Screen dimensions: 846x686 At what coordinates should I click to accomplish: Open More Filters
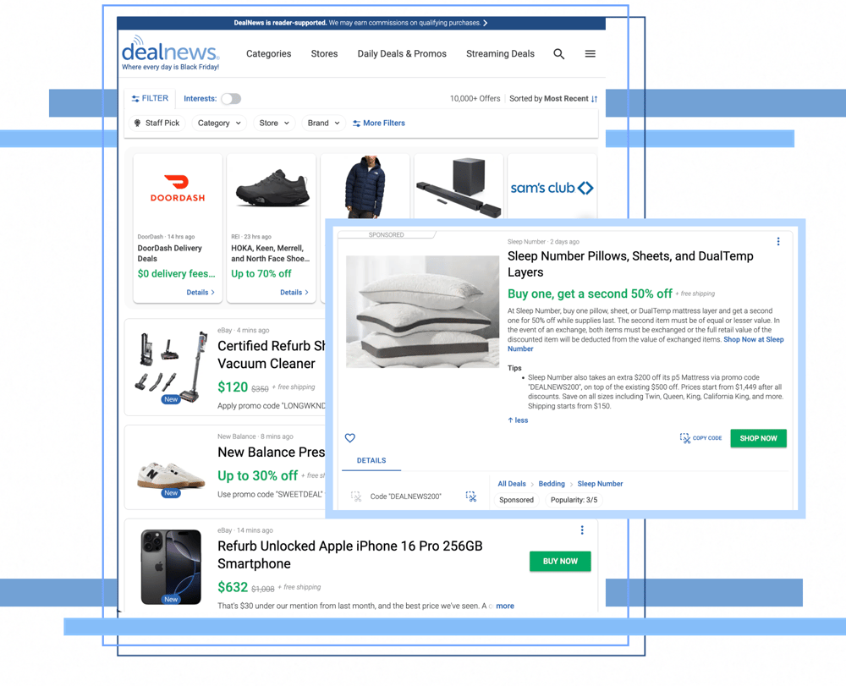pos(378,123)
